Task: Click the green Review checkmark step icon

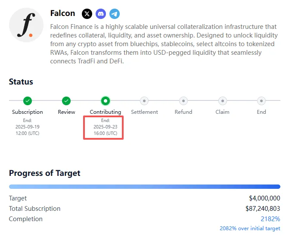Action: tap(66, 101)
